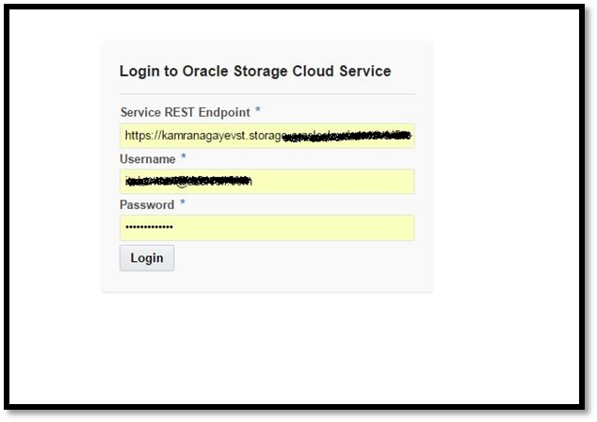Screen dimensions: 597x422
Task: Click empty panel area right of Login button
Action: point(301,258)
